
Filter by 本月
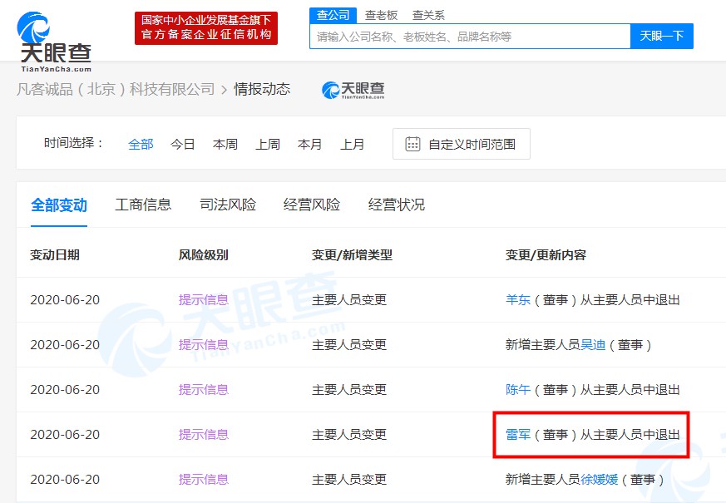[309, 145]
